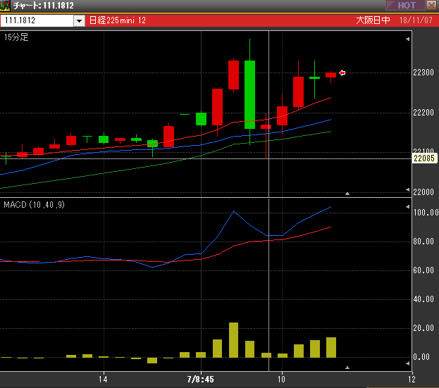The image size is (439, 388).
Task: Click the 大阪日中 session label
Action: click(373, 20)
